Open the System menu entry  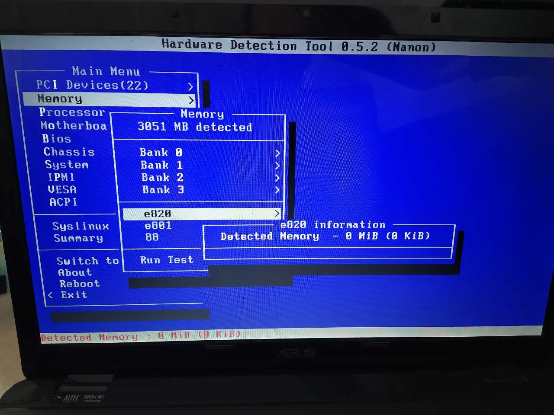[67, 165]
